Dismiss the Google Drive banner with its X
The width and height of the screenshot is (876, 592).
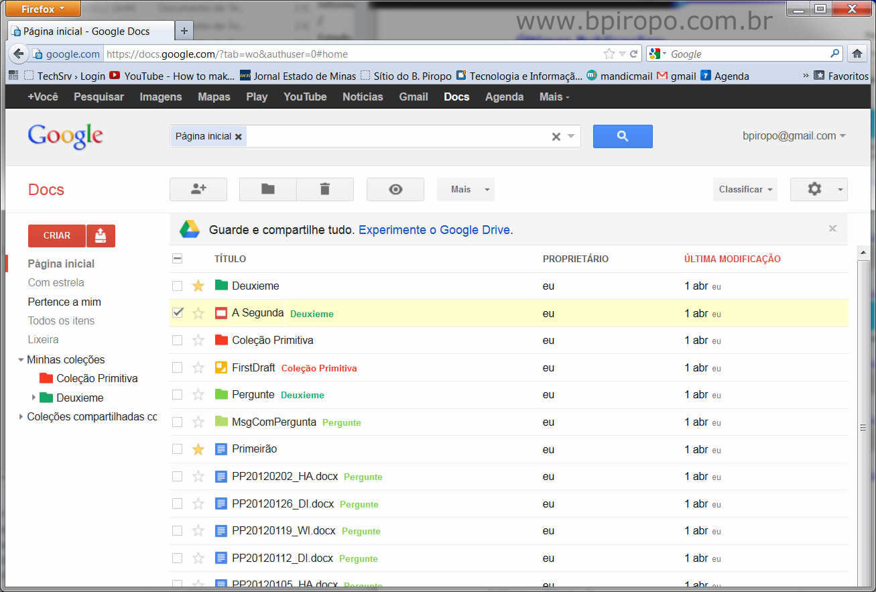(832, 229)
